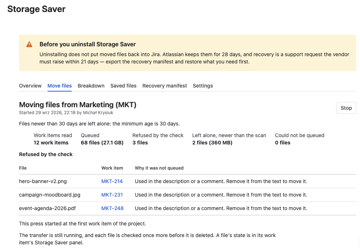Open work item MKT-214
The height and width of the screenshot is (248, 360).
(x=112, y=181)
